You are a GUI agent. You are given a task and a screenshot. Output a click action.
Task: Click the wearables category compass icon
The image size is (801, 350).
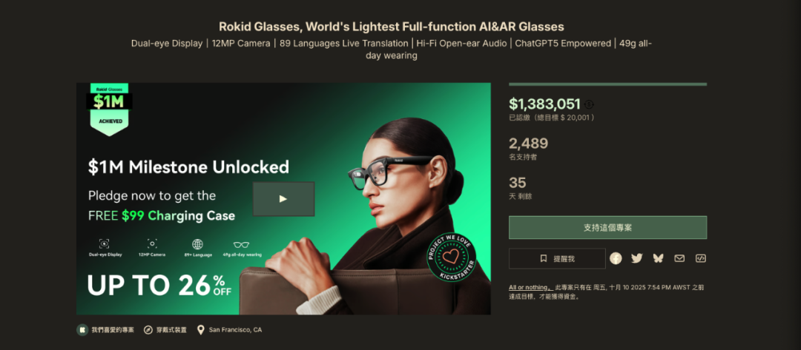[148, 330]
